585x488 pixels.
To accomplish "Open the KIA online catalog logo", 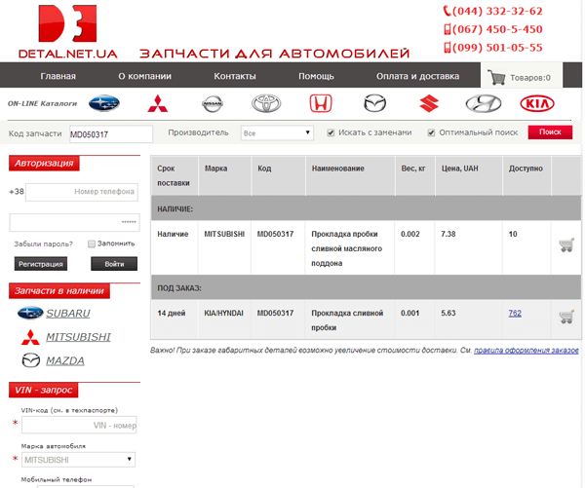I will (x=537, y=103).
